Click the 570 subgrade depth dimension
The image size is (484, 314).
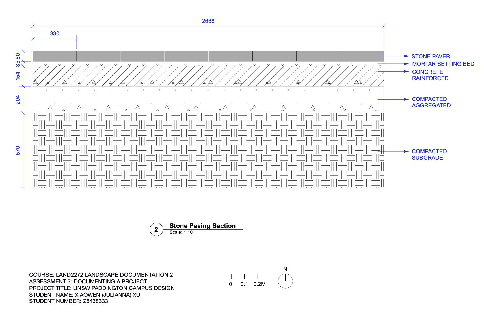coord(18,150)
